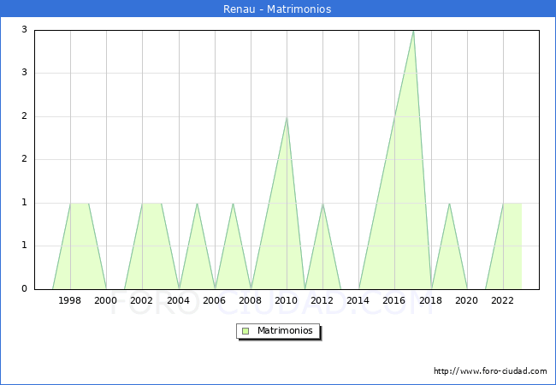
Task: Select the 2000 x-axis label
Action: (x=106, y=300)
